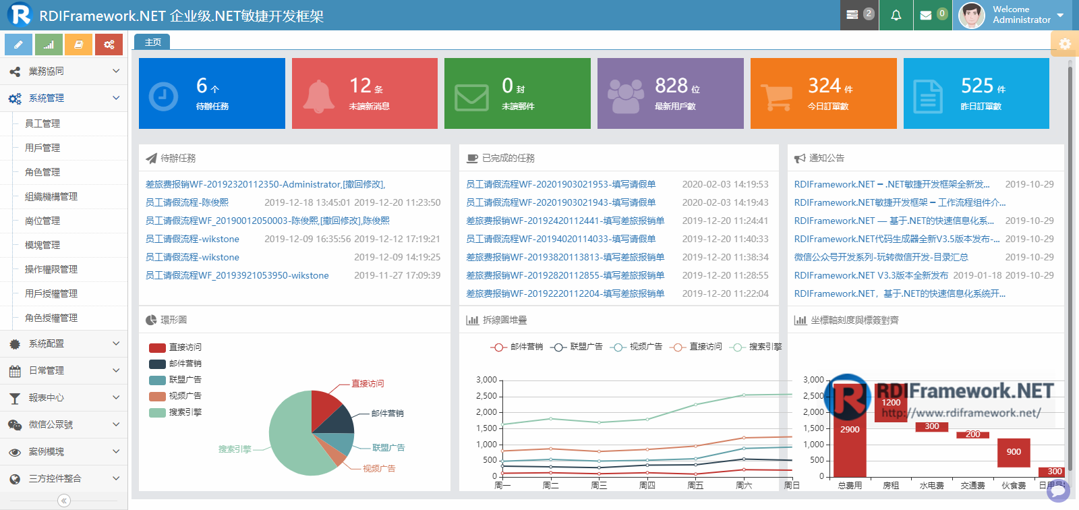The height and width of the screenshot is (510, 1079).
Task: Open the server list icon in header
Action: 852,15
